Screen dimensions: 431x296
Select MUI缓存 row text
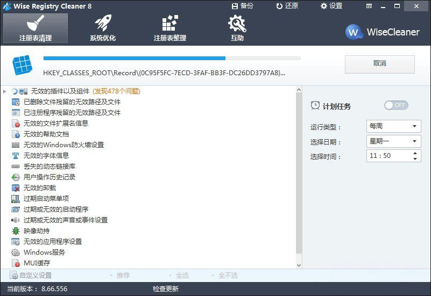click(37, 263)
